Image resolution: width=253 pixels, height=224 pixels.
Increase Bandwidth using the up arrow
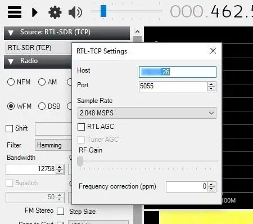click(x=60, y=167)
